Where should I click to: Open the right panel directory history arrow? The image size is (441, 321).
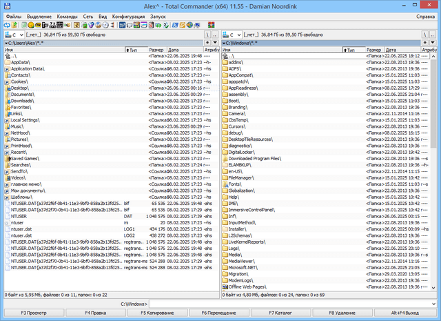435,42
